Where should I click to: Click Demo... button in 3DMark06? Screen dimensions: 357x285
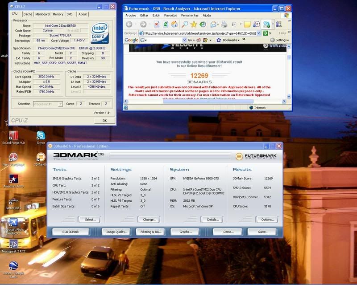point(228,232)
